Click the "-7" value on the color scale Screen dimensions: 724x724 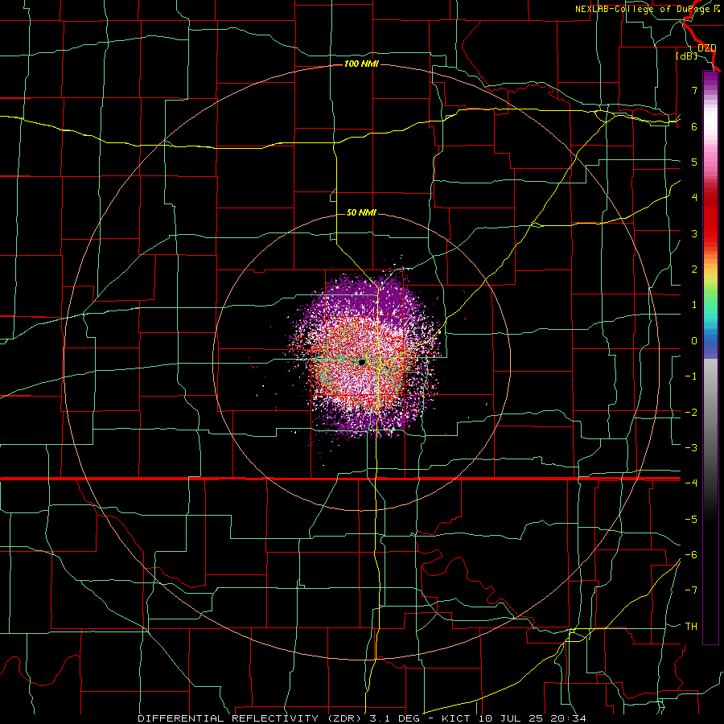click(x=691, y=590)
